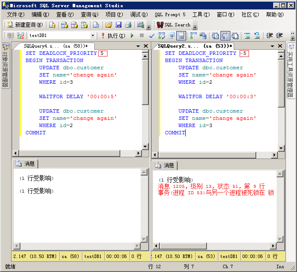Open a Database Engine Query
Screen dimensions: 297x272
tap(52, 25)
